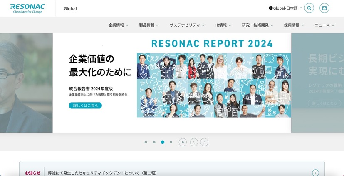Go to previous carousel slide

point(194,142)
